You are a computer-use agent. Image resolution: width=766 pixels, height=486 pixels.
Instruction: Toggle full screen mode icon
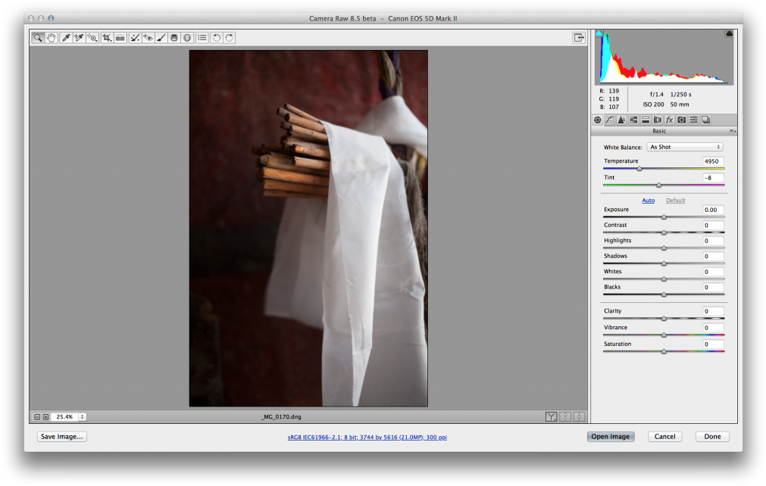(x=579, y=37)
